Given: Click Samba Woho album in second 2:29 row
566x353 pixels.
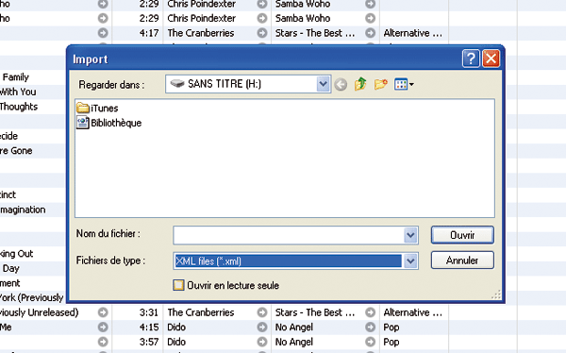Looking at the screenshot, I should 303,18.
